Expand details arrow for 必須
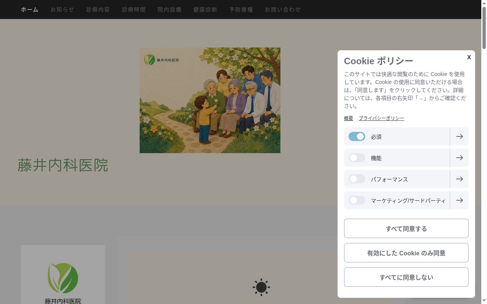This screenshot has height=304, width=487. coord(459,136)
